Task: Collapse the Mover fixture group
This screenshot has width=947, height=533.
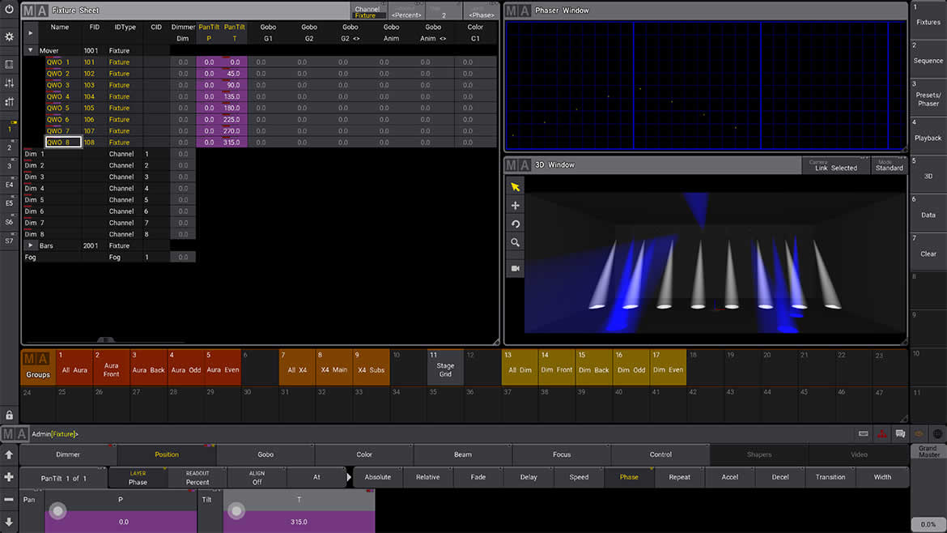Action: click(x=31, y=50)
